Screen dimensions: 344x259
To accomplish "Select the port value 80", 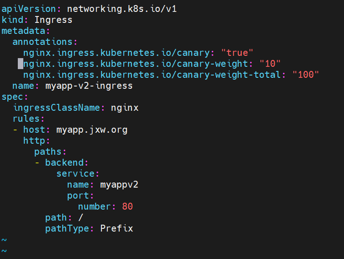I will (x=127, y=207).
